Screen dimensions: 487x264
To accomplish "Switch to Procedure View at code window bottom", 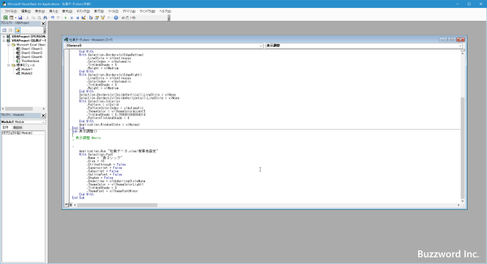I will (x=66, y=205).
